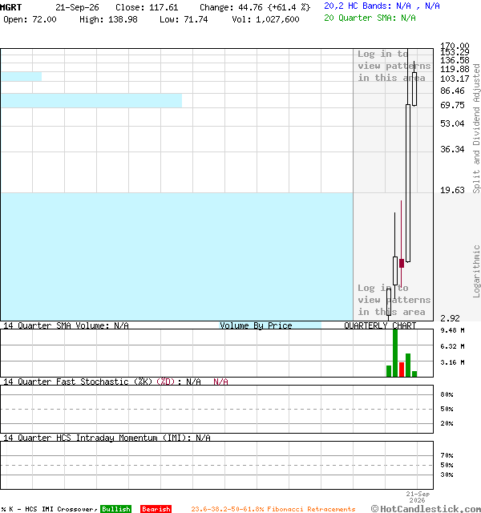Click the tall white candlestick body
This screenshot has height=513, width=481.
point(408,184)
